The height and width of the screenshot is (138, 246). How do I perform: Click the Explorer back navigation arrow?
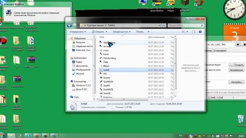(x=69, y=25)
